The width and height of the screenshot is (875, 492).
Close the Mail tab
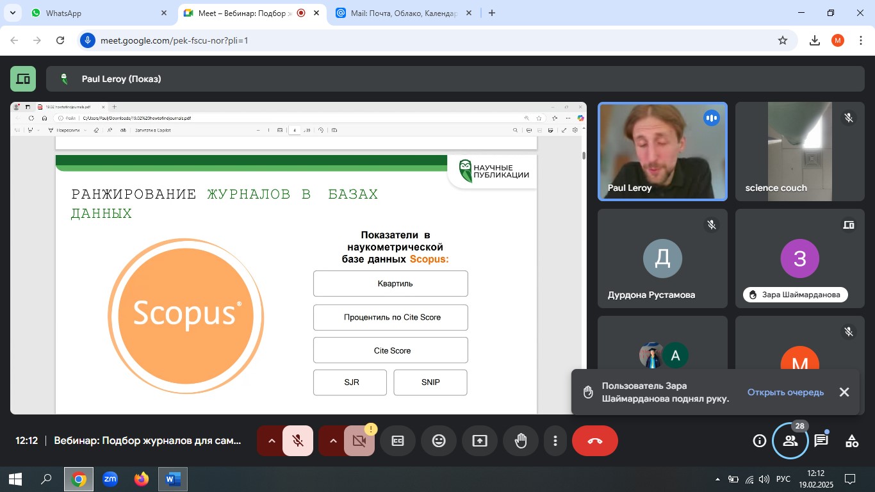(469, 13)
